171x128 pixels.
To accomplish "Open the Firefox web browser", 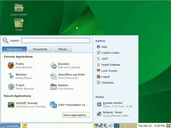I will coord(20,65).
